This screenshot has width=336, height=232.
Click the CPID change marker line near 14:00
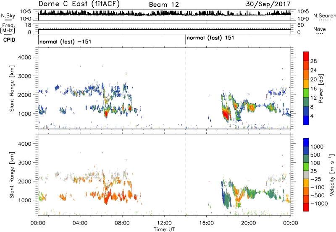185,40
